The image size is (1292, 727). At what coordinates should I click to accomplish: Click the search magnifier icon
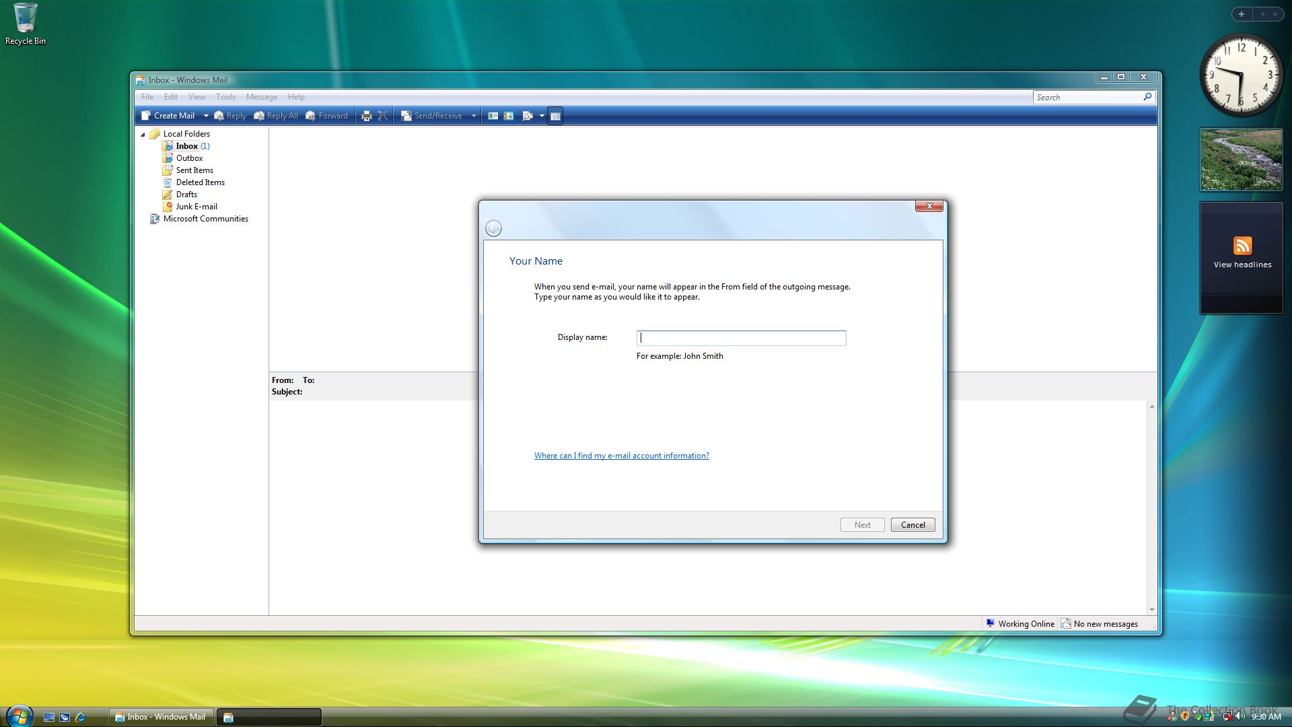click(1147, 97)
